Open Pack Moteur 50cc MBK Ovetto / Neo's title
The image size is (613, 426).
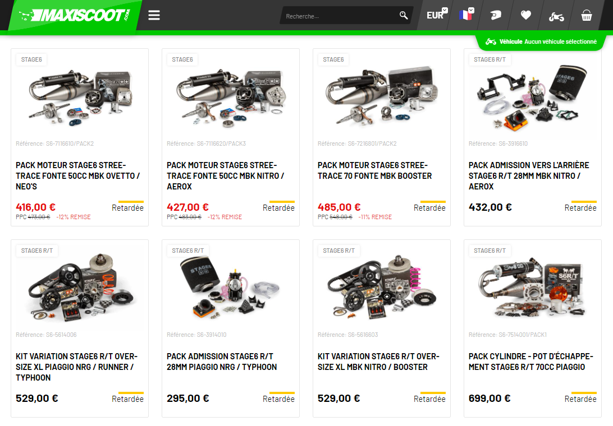pos(78,175)
